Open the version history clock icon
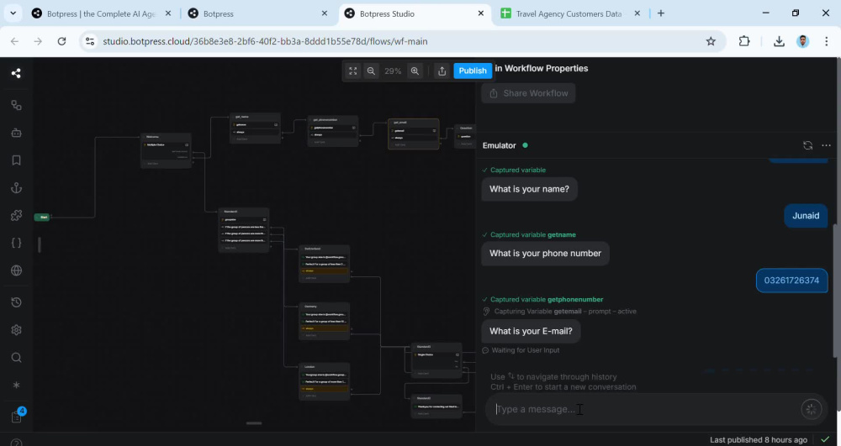841x446 pixels. tap(16, 302)
